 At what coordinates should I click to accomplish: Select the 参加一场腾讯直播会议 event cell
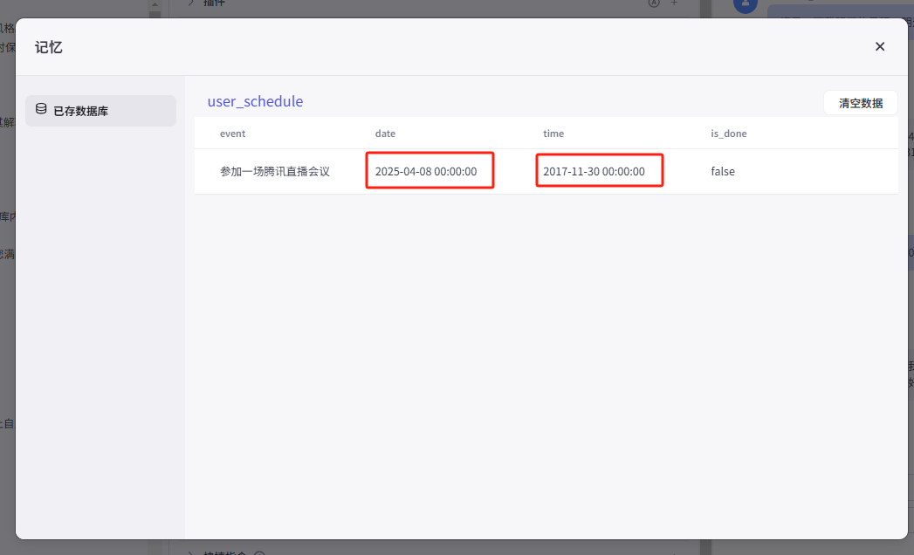coord(274,172)
